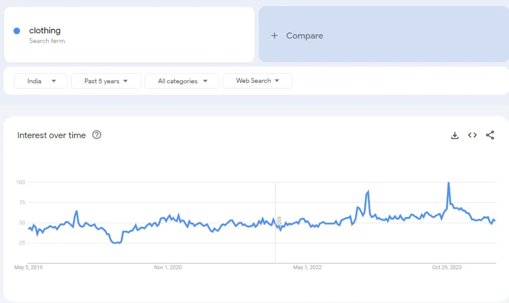Click the Interest over time heading
Viewport: 509px width, 303px height.
52,135
